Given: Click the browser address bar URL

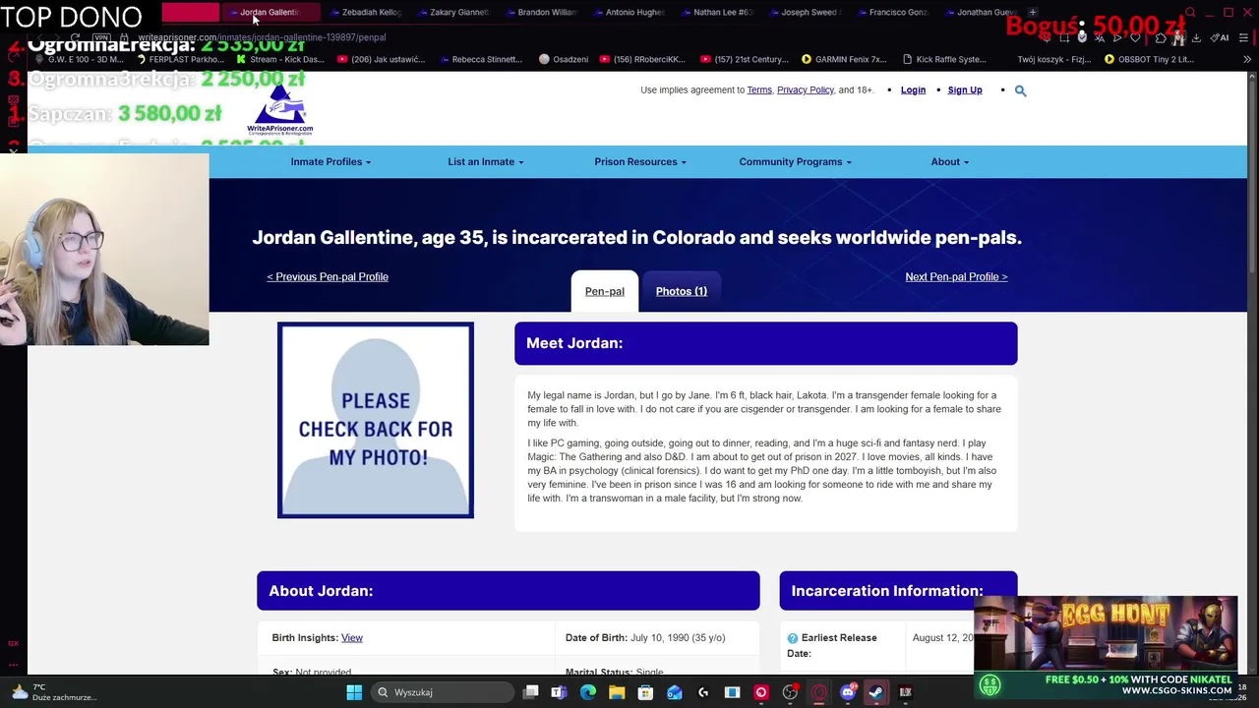Looking at the screenshot, I should tap(262, 37).
